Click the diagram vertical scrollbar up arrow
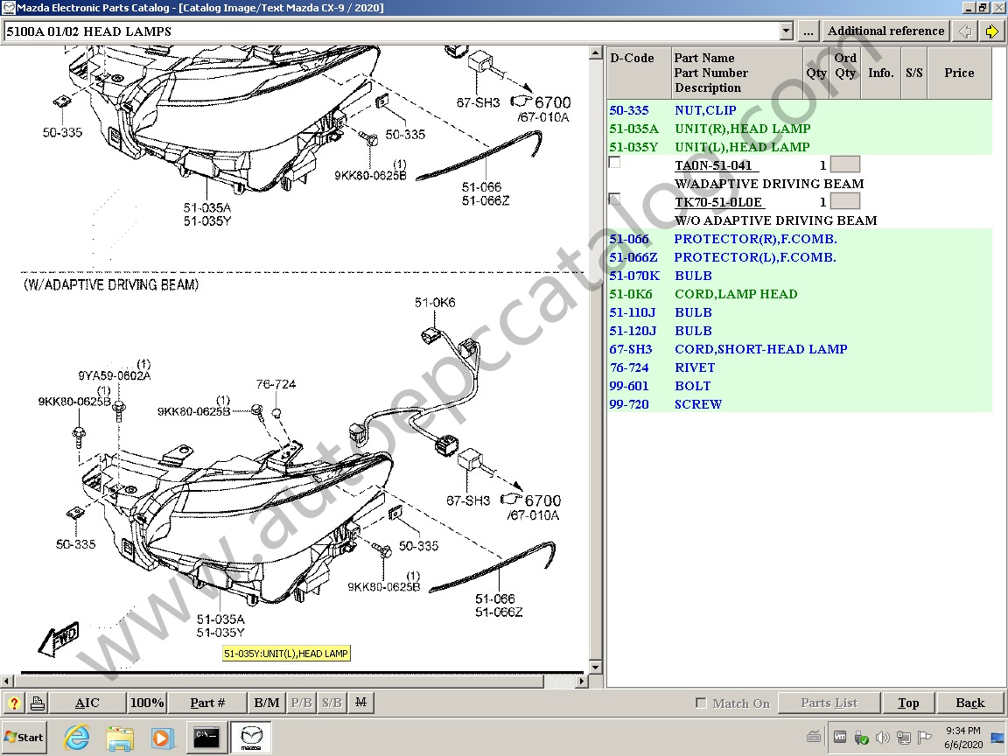Image resolution: width=1008 pixels, height=756 pixels. (x=595, y=53)
